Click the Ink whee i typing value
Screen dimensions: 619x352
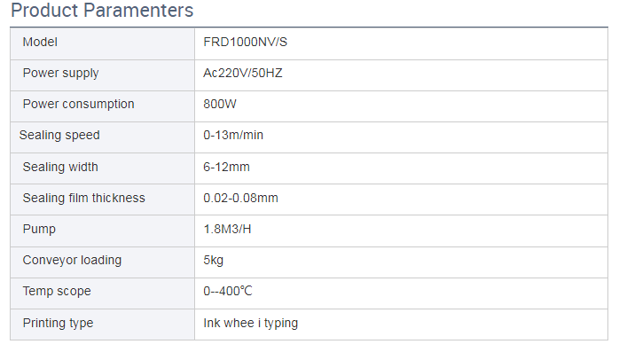[x=250, y=324]
